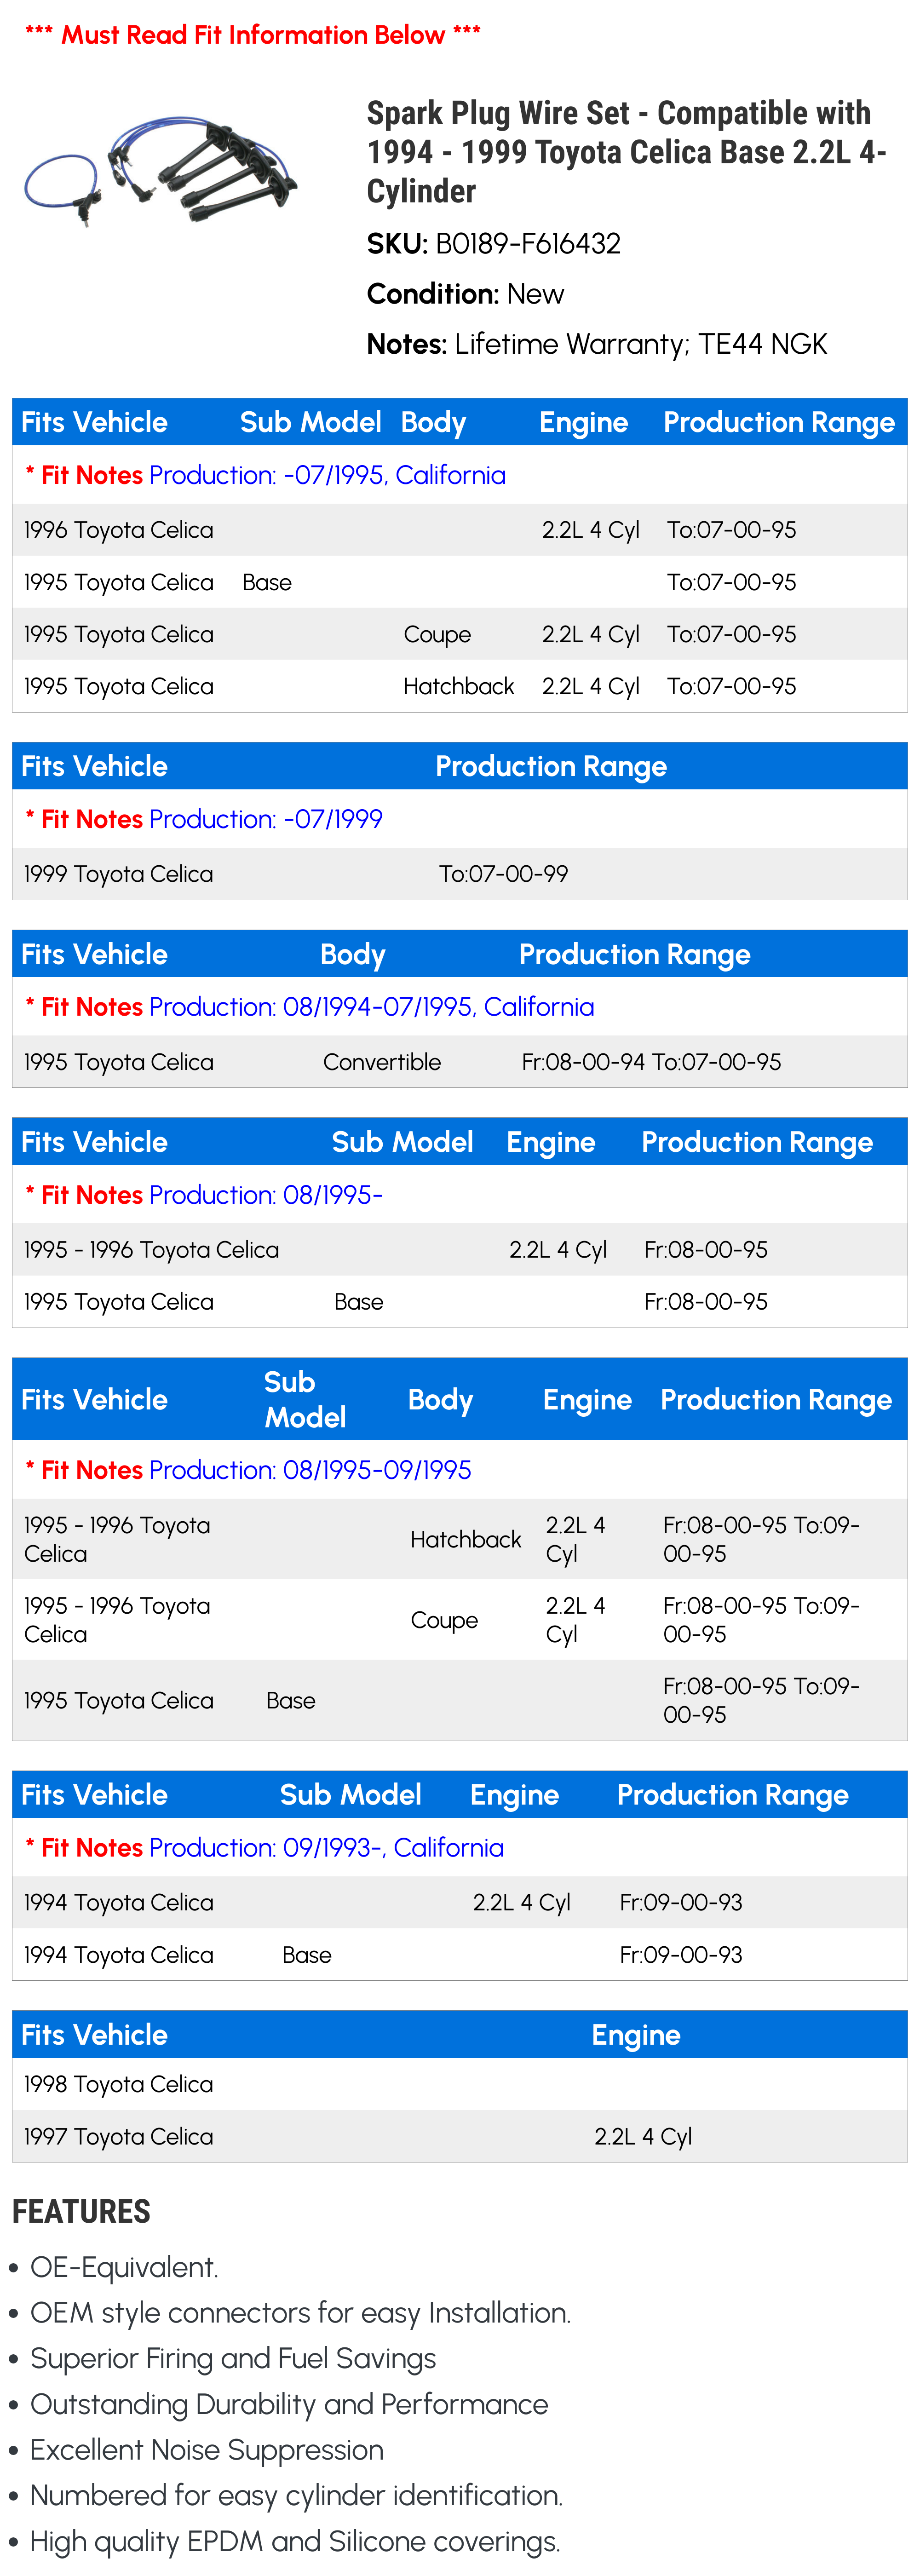Click the Convertible body cell
The width and height of the screenshot is (920, 2576).
tap(382, 1062)
